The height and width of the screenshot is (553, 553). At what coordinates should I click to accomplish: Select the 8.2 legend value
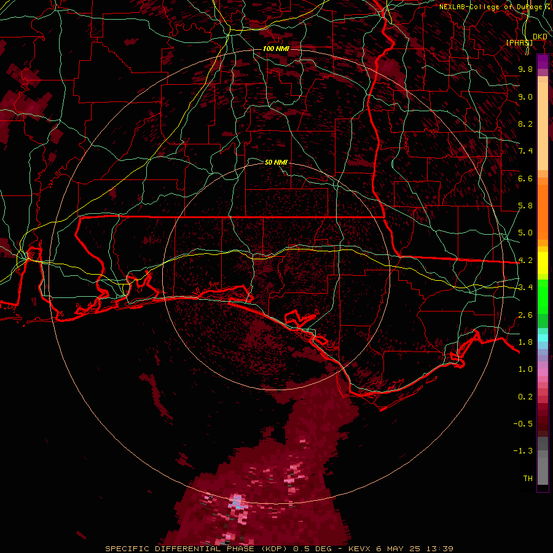(x=525, y=124)
